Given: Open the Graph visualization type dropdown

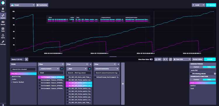Looking at the screenshot, I should [x=22, y=5].
